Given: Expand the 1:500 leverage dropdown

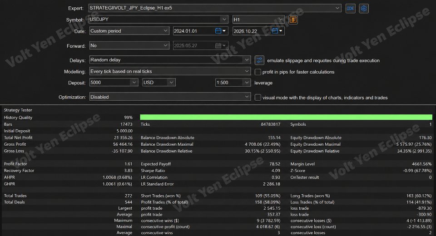Looking at the screenshot, I should point(247,83).
